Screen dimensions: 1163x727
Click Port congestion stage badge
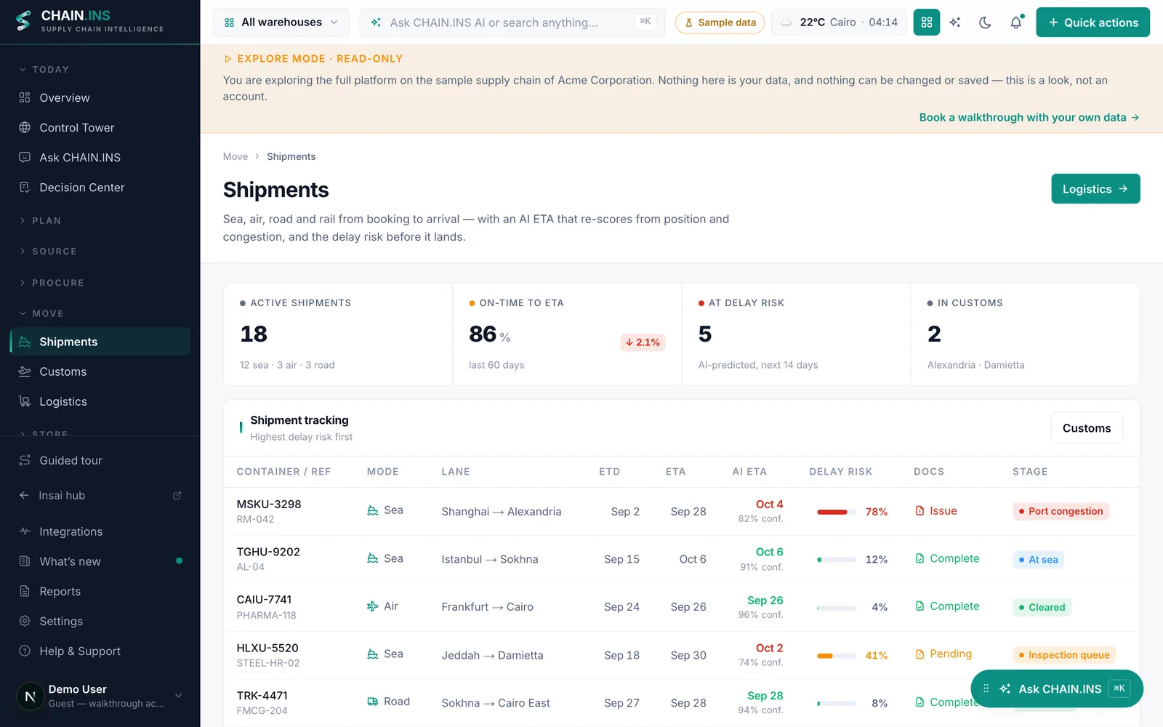click(1061, 511)
